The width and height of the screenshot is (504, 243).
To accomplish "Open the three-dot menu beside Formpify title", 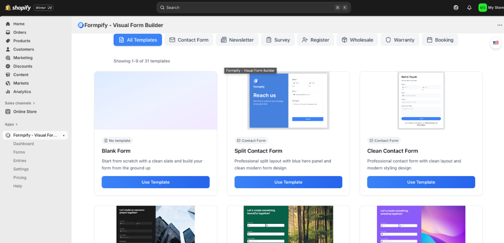I will [500, 25].
